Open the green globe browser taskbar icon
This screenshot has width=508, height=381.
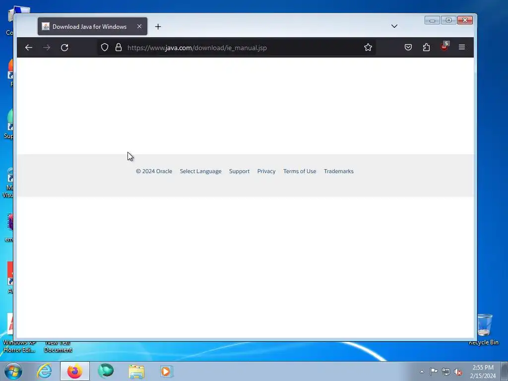coord(106,371)
